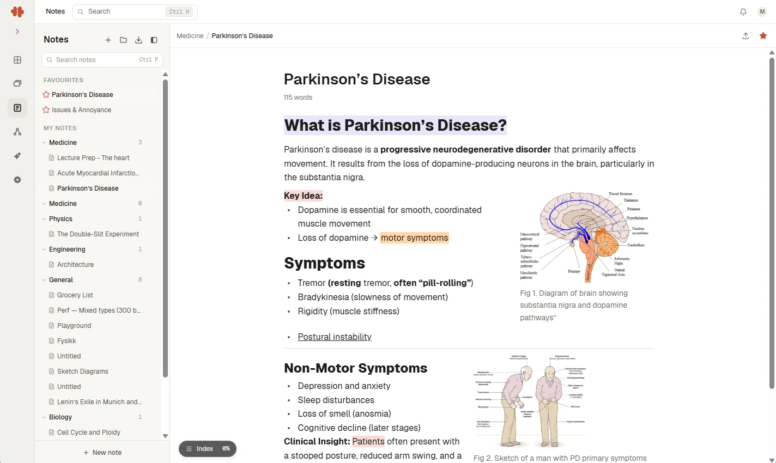
Task: Create a new note with the plus icon
Action: point(108,40)
